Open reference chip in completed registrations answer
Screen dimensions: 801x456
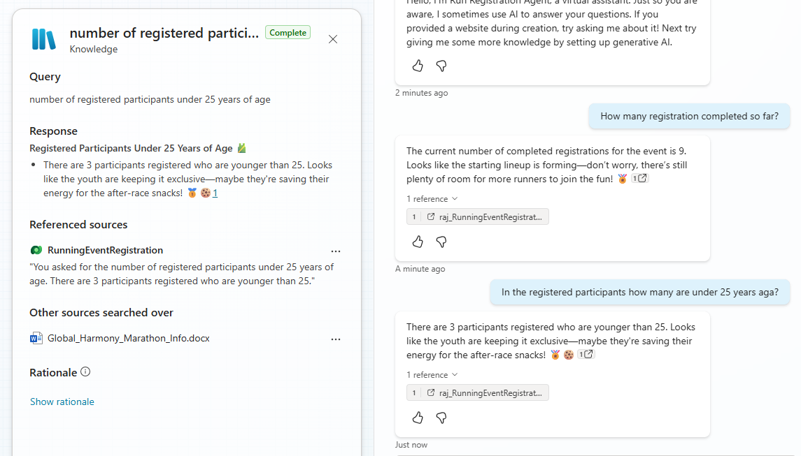tap(478, 217)
